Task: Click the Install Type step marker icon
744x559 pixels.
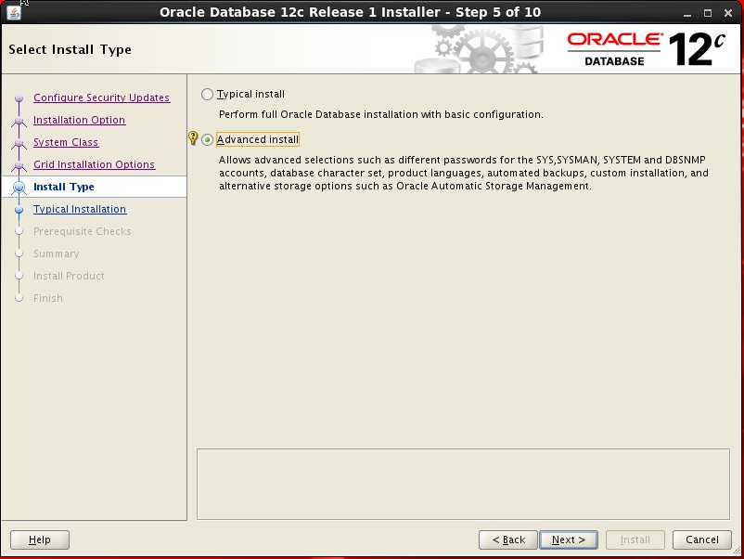Action: click(19, 188)
